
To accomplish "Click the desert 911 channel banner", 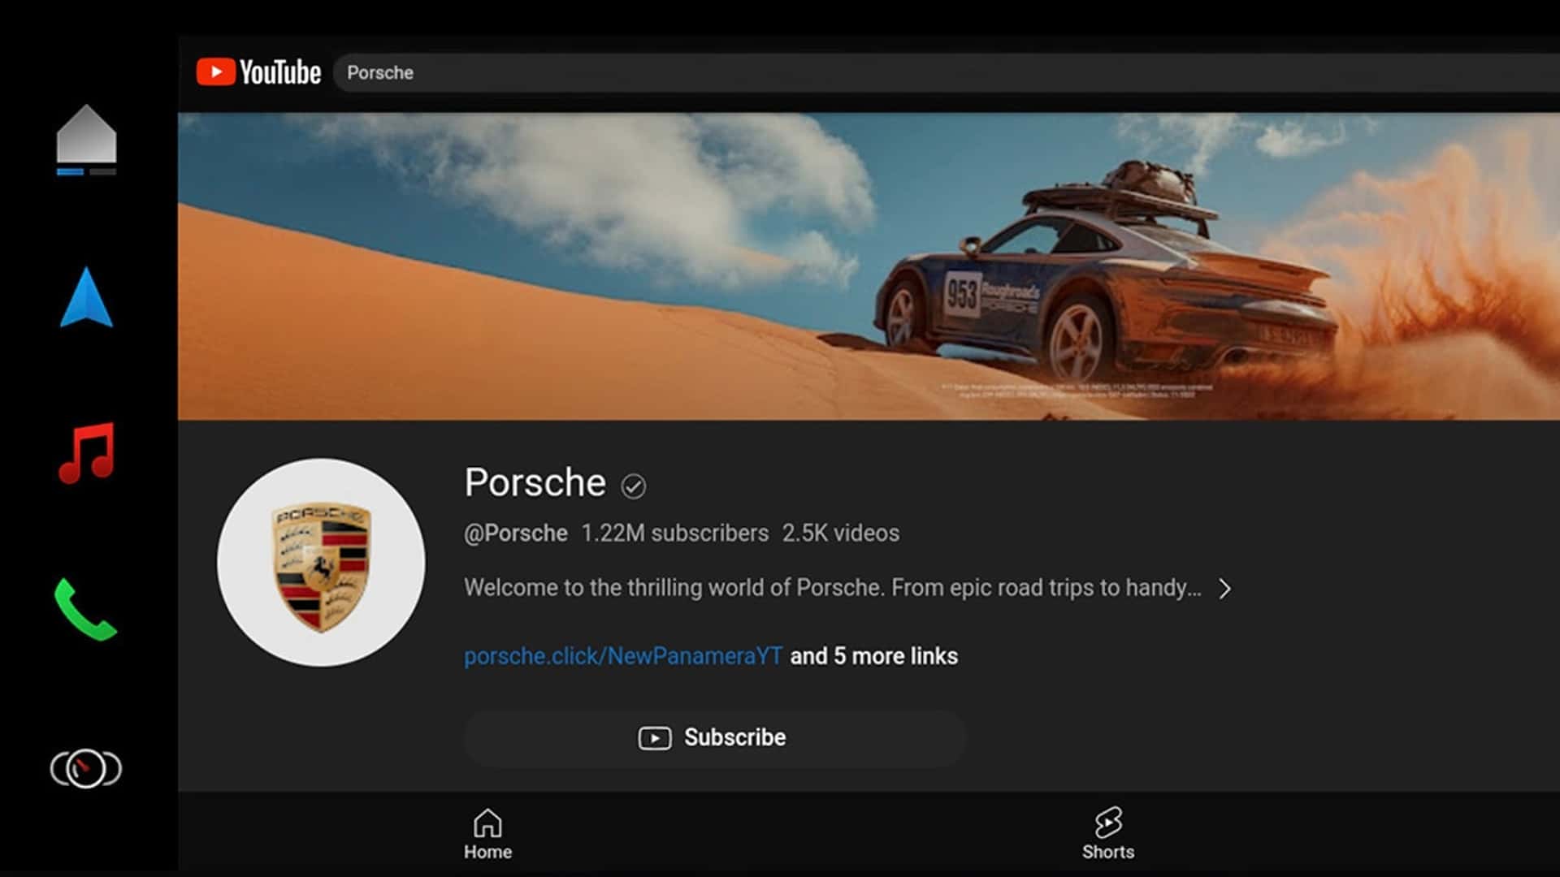I will coord(869,266).
